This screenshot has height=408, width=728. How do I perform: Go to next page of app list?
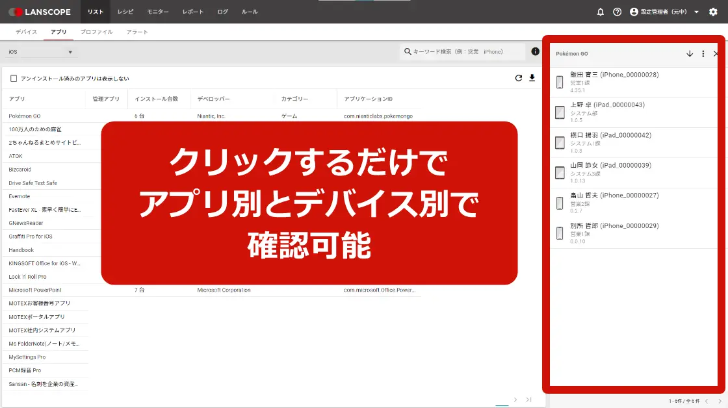coord(515,400)
